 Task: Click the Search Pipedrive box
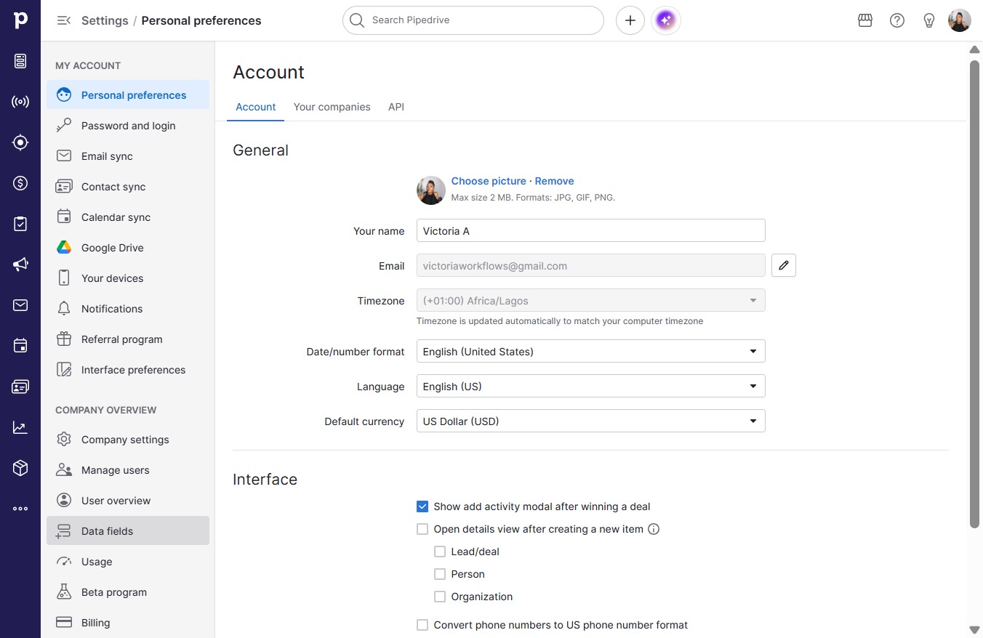click(473, 20)
